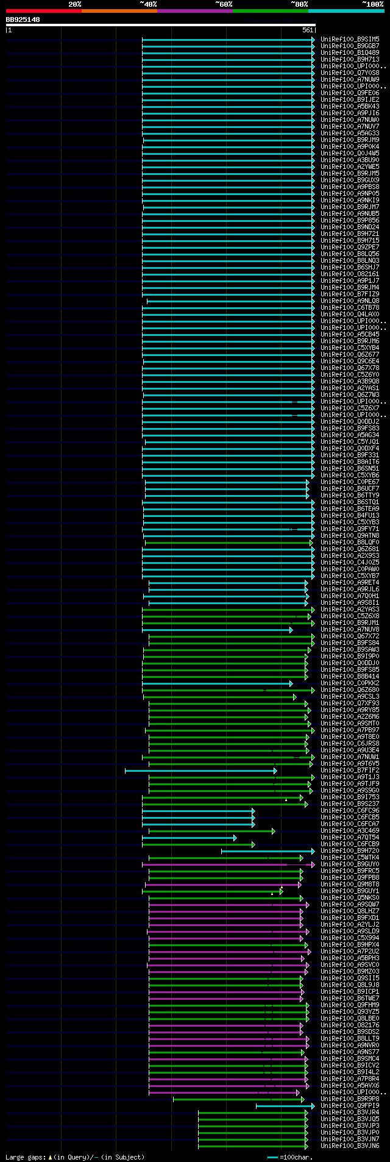Click the UniRef100_B6TEA9 hit name
The height and width of the screenshot is (1162, 390).
[x=350, y=508]
